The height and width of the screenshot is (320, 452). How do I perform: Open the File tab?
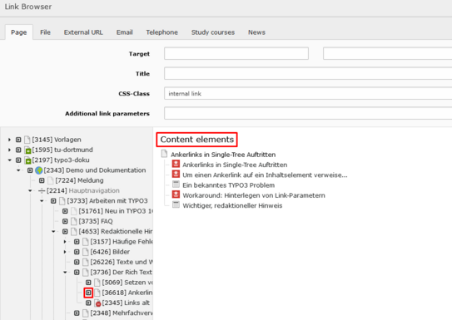[45, 32]
